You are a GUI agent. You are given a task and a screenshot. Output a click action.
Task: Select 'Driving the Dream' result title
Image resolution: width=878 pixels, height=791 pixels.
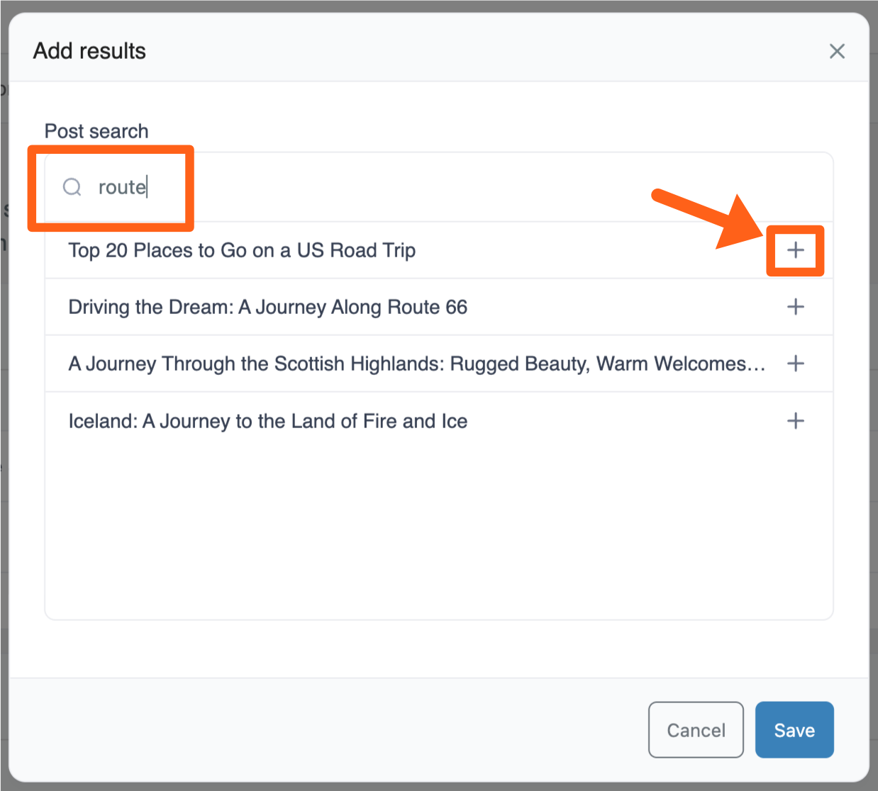[x=267, y=307]
